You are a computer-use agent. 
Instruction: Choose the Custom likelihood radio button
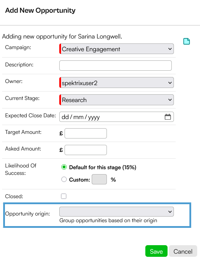(64, 179)
